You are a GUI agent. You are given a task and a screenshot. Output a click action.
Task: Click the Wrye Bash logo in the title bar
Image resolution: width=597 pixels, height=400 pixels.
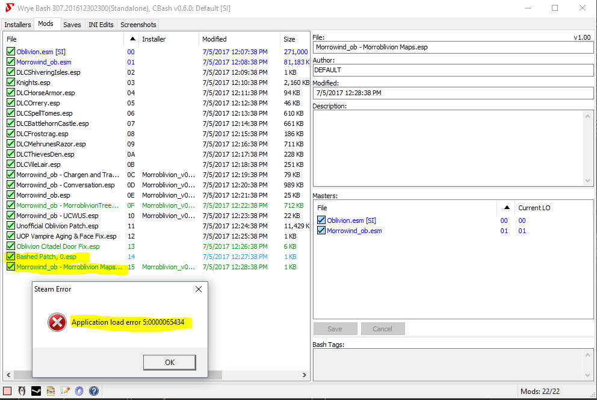pos(10,8)
